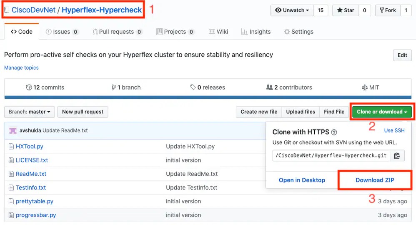416x225 pixels.
Task: Click the pull request icon on its tab
Action: pyautogui.click(x=95, y=32)
